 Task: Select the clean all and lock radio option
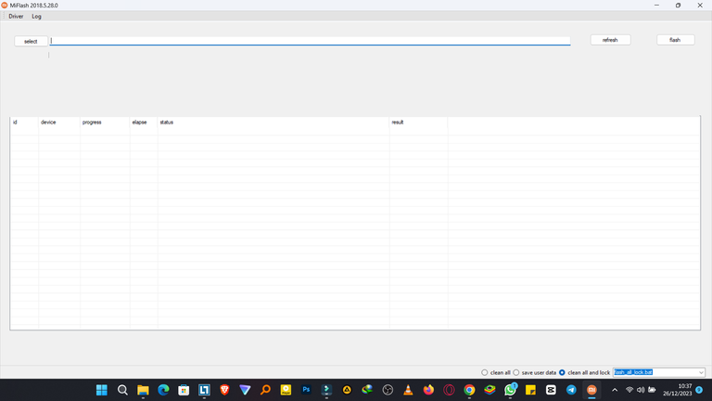(x=562, y=372)
